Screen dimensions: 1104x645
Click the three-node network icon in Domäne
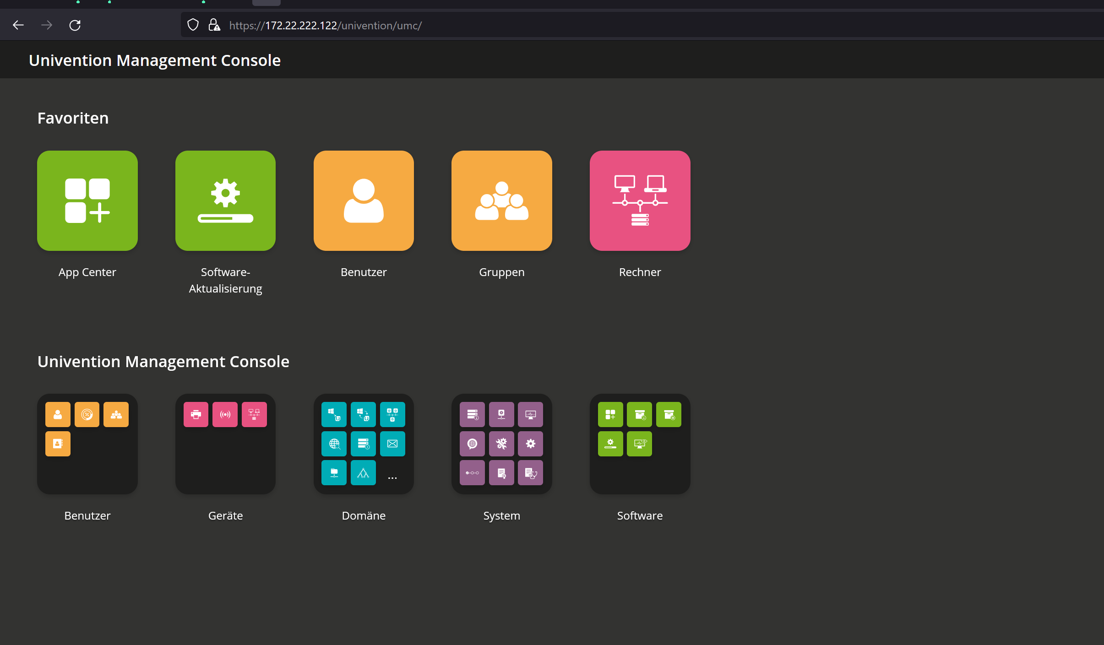[x=392, y=415]
